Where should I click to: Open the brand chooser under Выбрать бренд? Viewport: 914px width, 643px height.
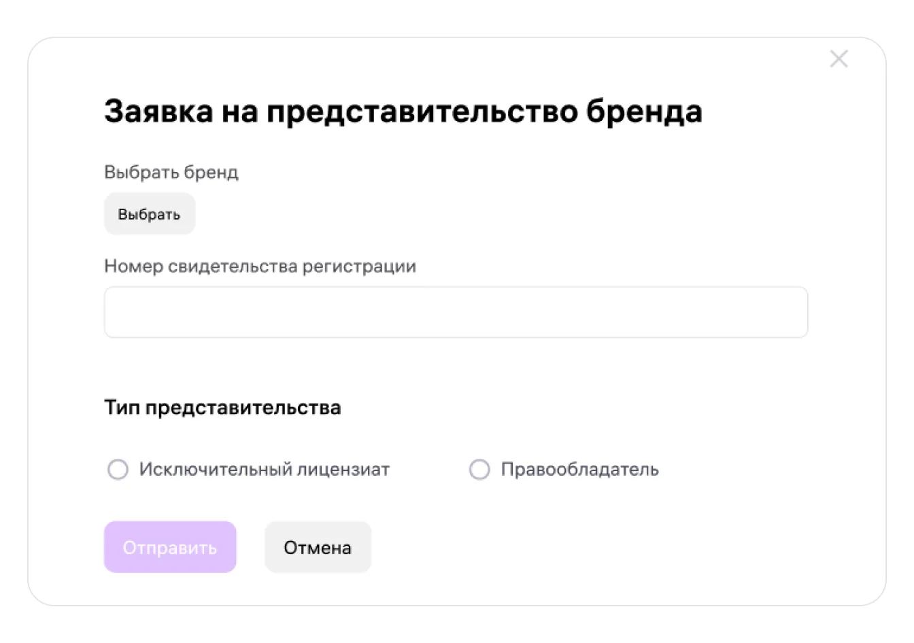coord(150,214)
